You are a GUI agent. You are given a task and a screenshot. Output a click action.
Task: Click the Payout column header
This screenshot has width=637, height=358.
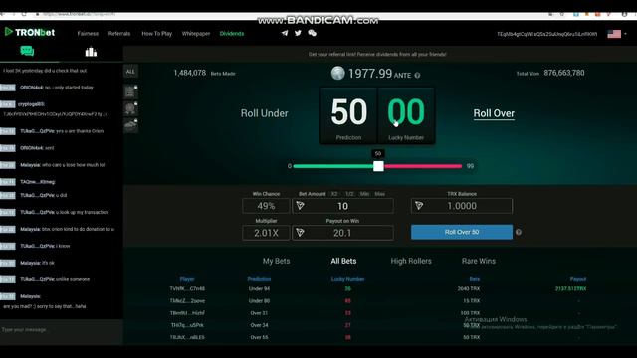tap(578, 279)
